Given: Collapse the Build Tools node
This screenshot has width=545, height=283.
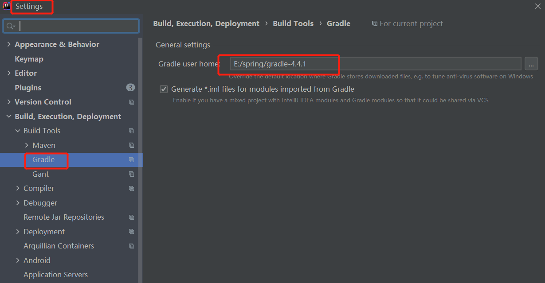Looking at the screenshot, I should pyautogui.click(x=18, y=131).
